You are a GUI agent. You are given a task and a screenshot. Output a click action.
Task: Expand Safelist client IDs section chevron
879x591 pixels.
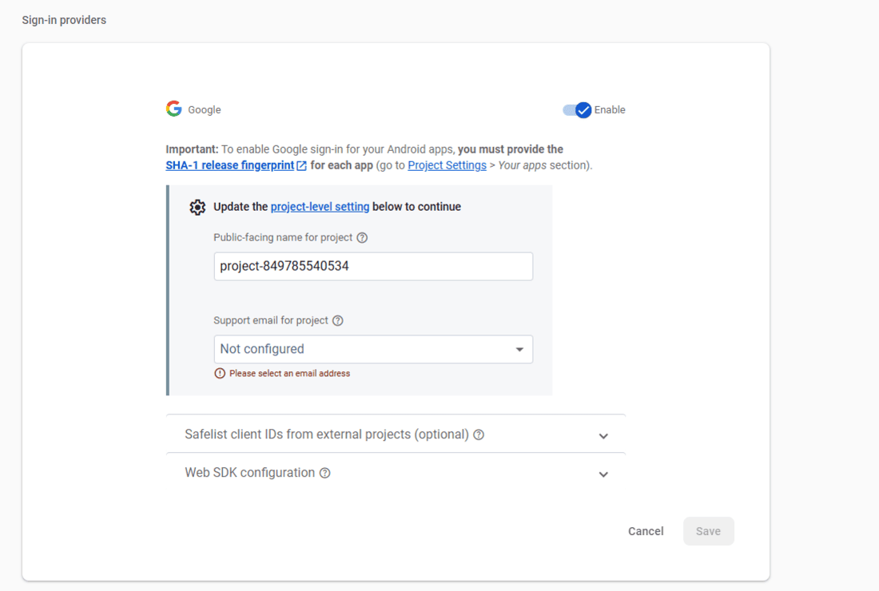603,436
